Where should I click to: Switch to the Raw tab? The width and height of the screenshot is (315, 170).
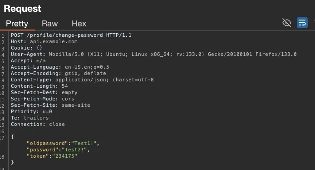[x=50, y=24]
